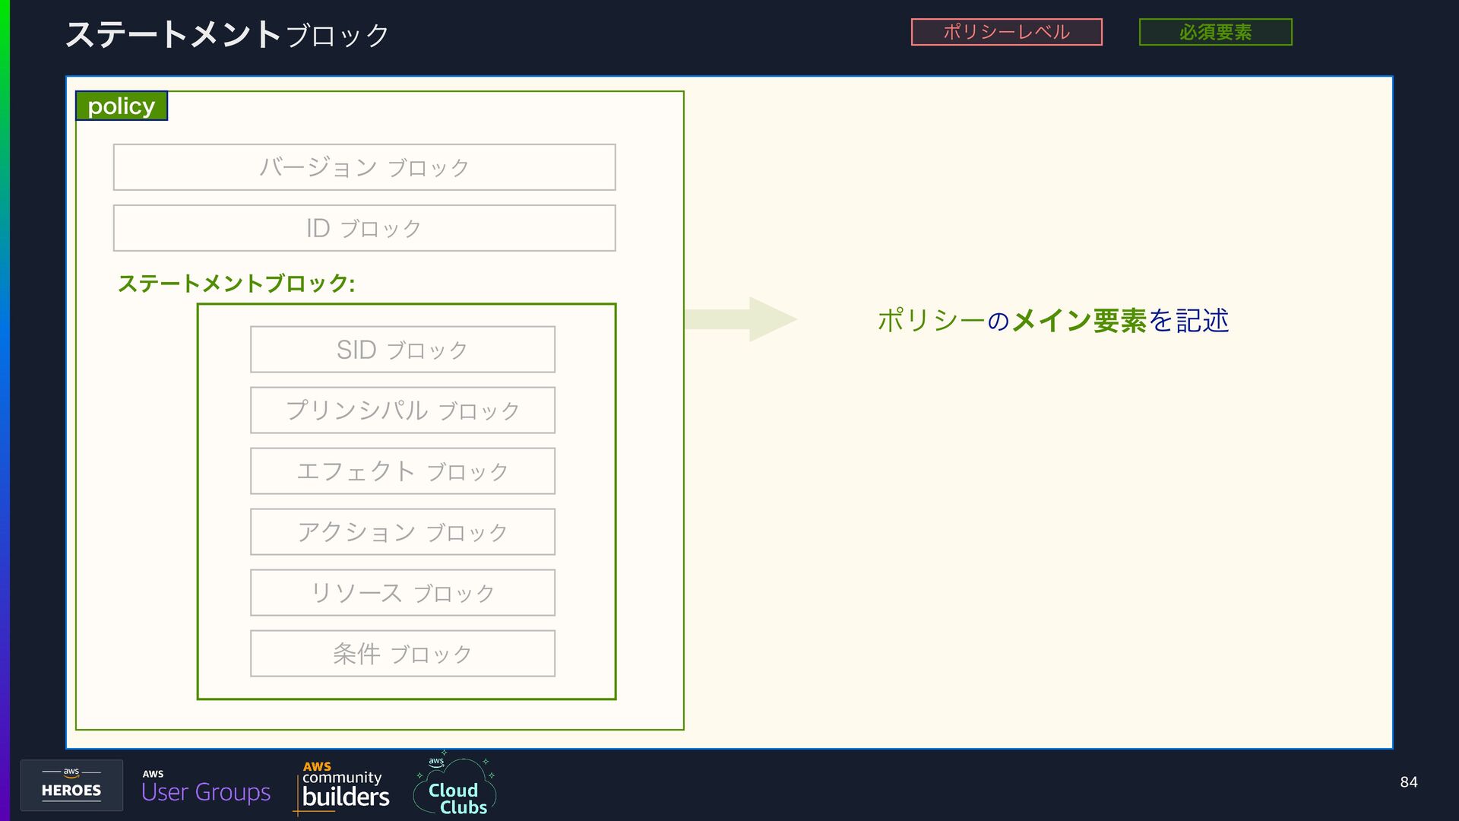Select the リソース ブロック box

pyautogui.click(x=403, y=593)
